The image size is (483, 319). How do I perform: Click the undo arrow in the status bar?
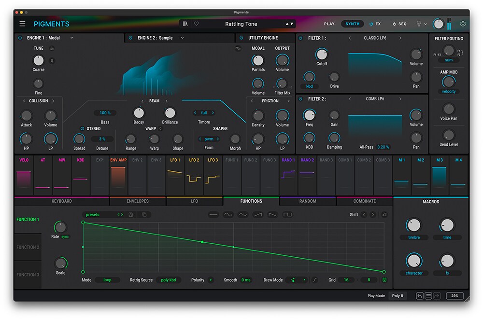point(420,296)
